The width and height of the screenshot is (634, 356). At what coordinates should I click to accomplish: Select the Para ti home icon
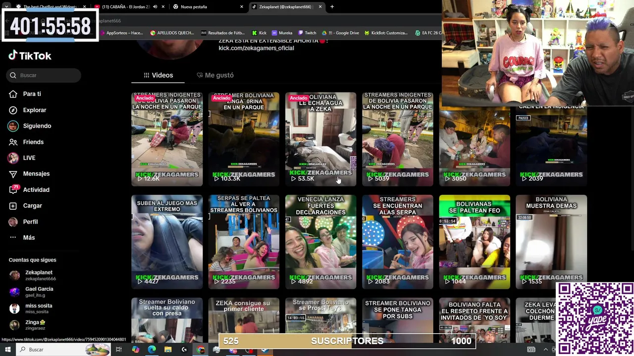pos(13,94)
